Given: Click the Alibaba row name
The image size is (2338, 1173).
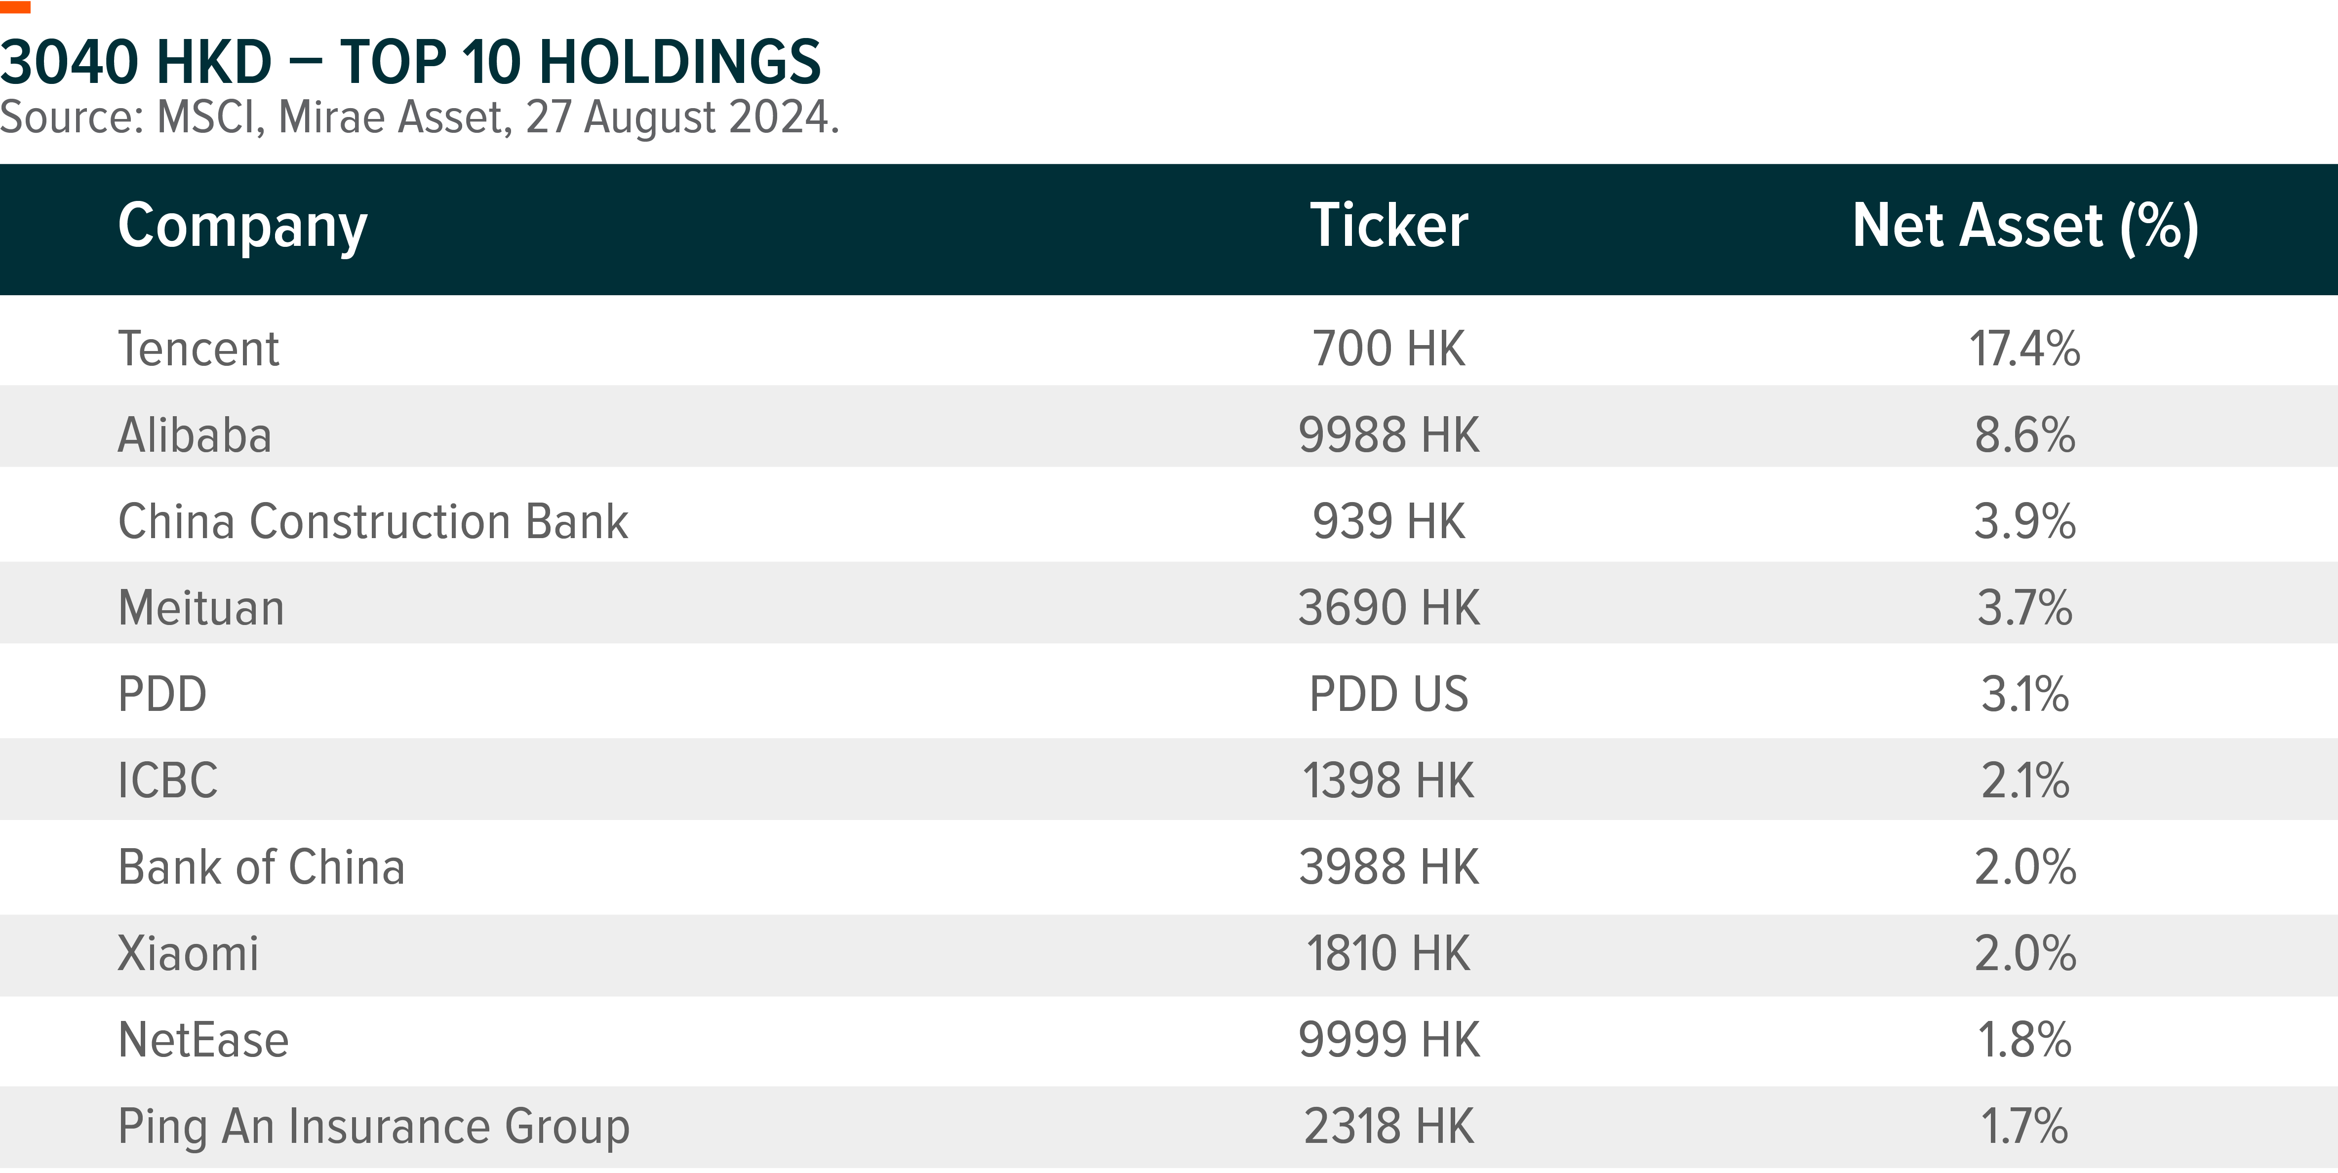Looking at the screenshot, I should [195, 434].
